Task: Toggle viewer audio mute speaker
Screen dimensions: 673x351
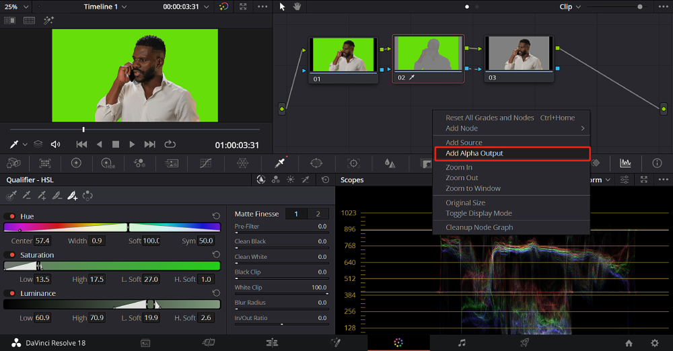Action: (x=55, y=144)
